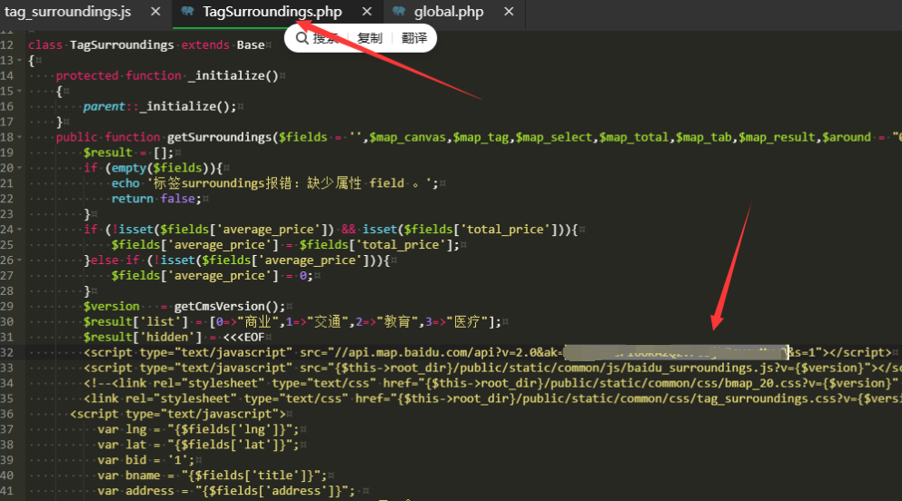Click line number 32 in the gutter

tap(7, 352)
